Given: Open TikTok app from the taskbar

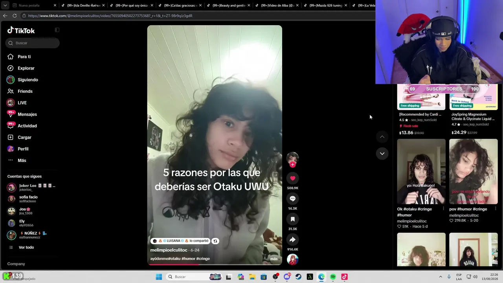Looking at the screenshot, I should [x=345, y=277].
